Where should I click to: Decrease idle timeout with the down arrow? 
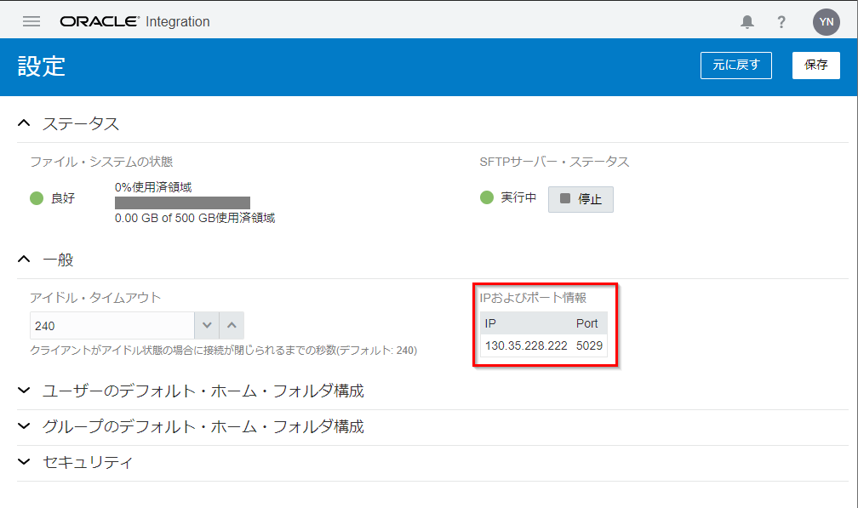tap(207, 326)
